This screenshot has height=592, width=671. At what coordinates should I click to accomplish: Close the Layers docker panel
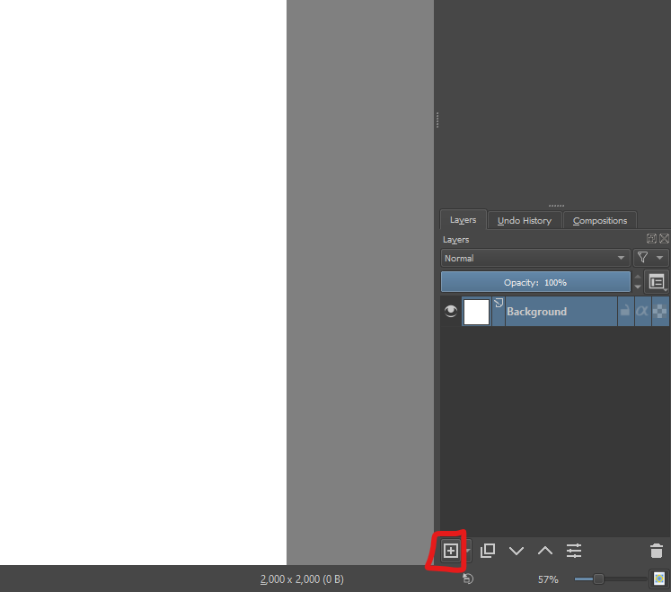pyautogui.click(x=664, y=239)
